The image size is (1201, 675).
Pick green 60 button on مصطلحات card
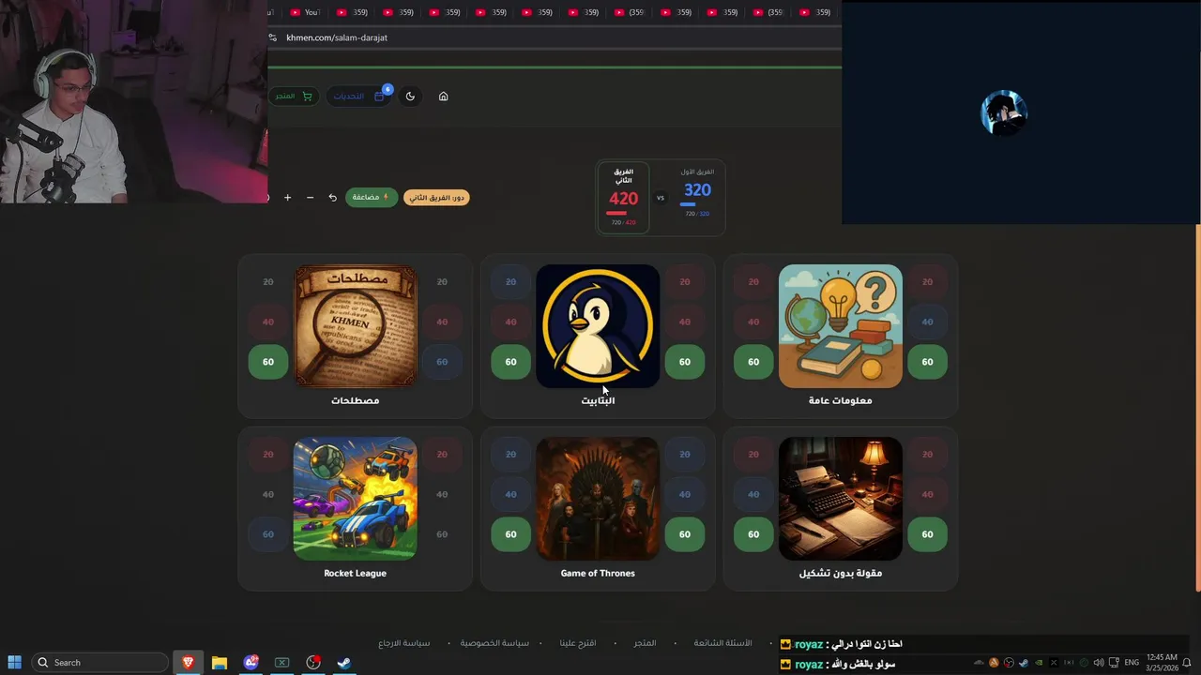point(268,361)
